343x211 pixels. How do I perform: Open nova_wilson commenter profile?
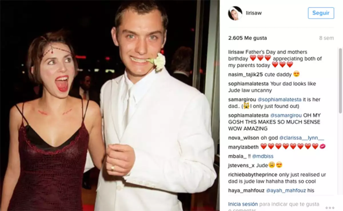(x=244, y=138)
